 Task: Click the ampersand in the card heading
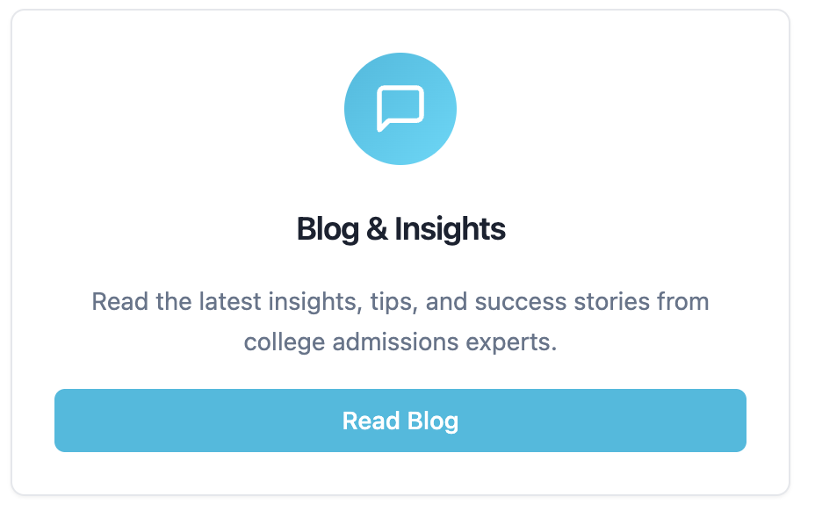click(376, 229)
